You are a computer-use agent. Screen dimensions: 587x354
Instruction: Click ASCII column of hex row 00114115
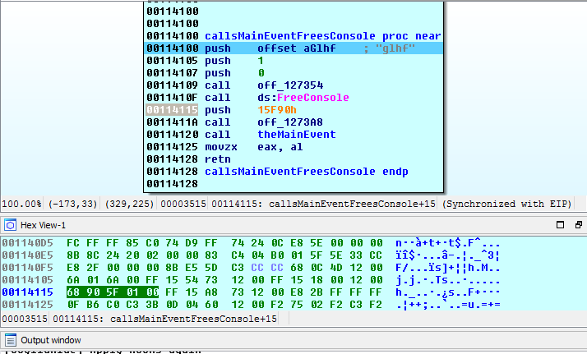(x=448, y=292)
